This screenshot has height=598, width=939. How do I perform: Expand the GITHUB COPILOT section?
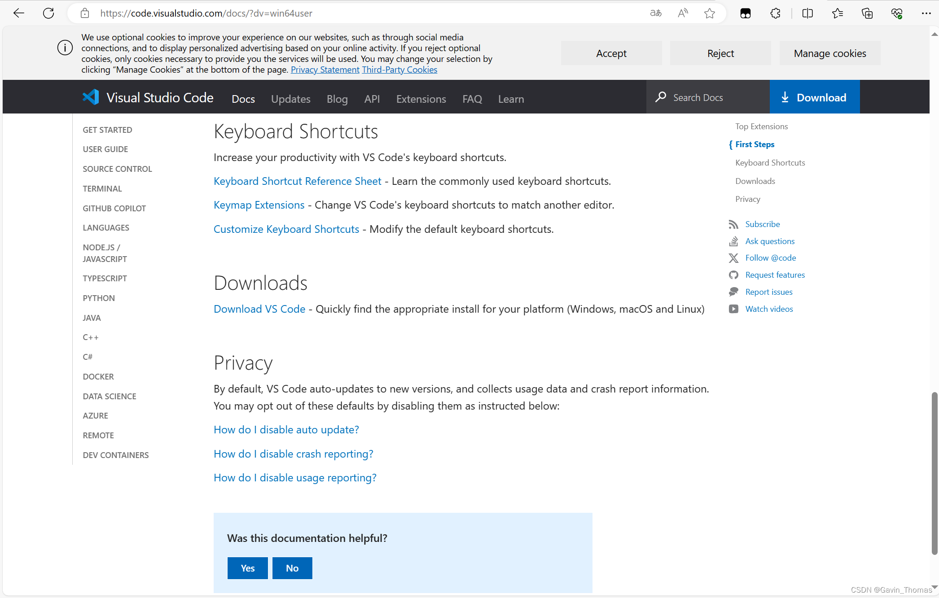pyautogui.click(x=114, y=208)
